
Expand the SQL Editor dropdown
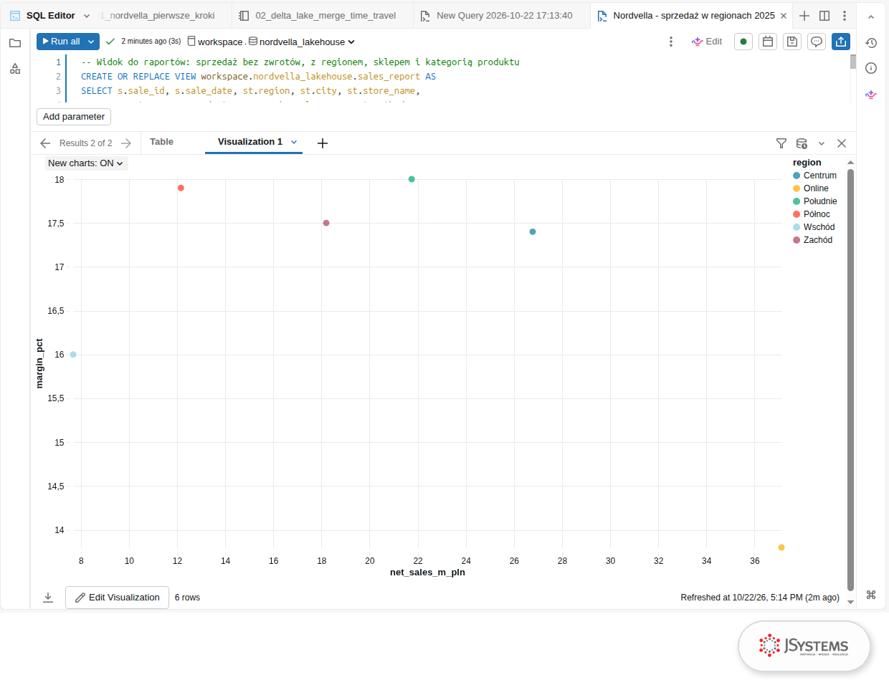click(87, 16)
